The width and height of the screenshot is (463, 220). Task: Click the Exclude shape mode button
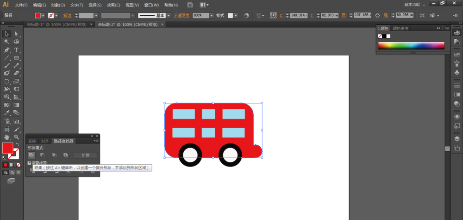(66, 155)
